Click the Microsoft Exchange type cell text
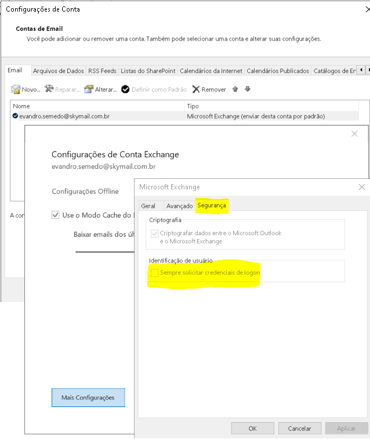This screenshot has height=439, width=370. pyautogui.click(x=256, y=116)
